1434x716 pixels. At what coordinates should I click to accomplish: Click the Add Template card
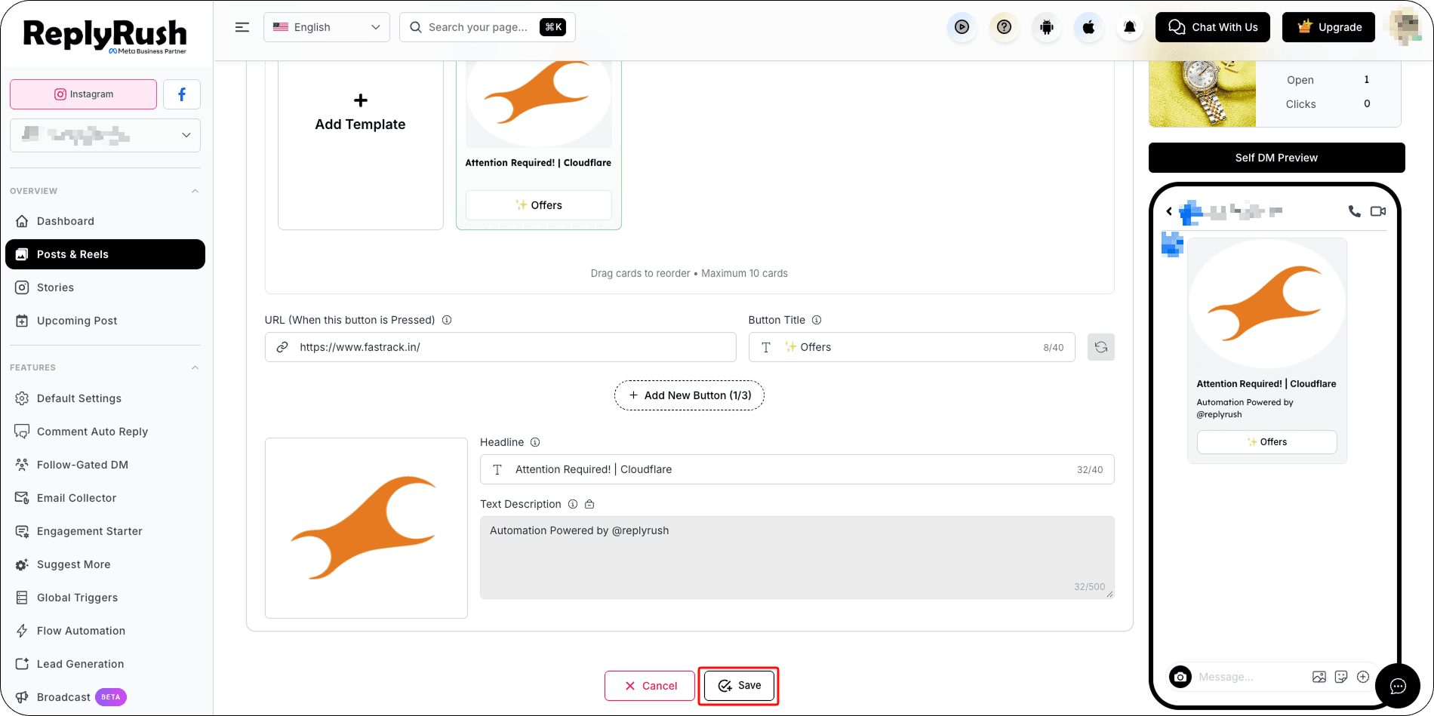361,145
